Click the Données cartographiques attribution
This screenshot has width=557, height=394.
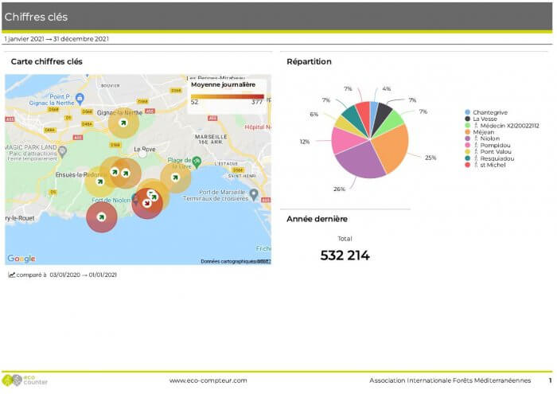tap(236, 262)
